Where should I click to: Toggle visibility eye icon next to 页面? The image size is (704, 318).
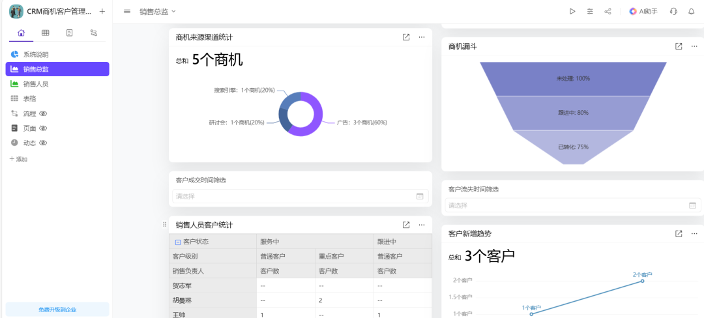(x=44, y=128)
